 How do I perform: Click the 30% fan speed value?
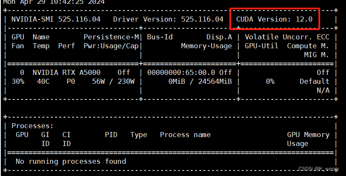pos(18,81)
